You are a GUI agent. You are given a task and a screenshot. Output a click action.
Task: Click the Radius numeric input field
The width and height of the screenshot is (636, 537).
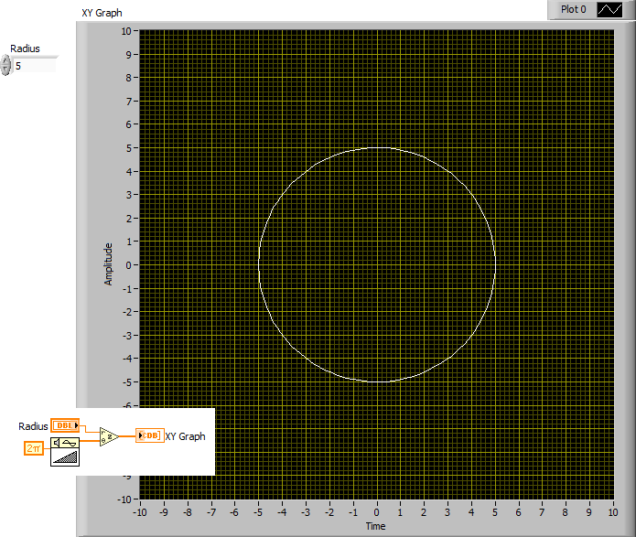pyautogui.click(x=35, y=66)
